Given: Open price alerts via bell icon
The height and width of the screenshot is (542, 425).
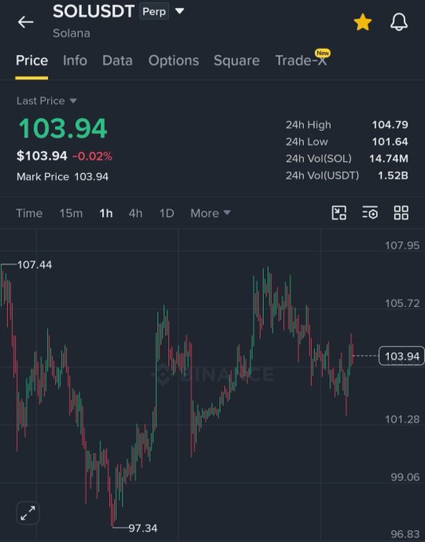Looking at the screenshot, I should click(x=399, y=22).
